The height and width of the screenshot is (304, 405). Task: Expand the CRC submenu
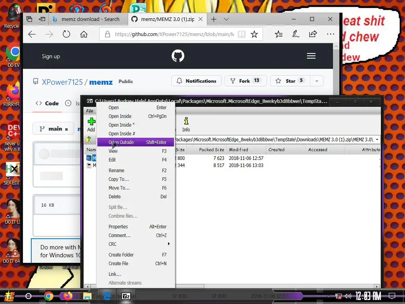point(136,244)
